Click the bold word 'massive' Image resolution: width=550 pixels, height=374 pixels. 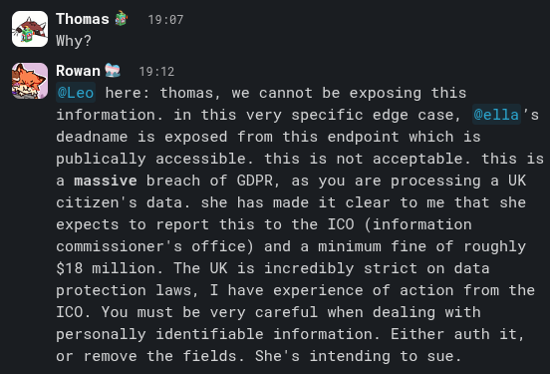(x=106, y=181)
